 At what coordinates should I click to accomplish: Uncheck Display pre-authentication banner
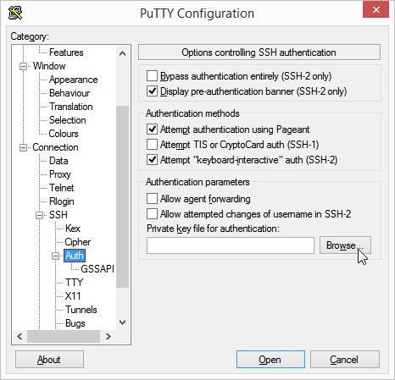click(x=152, y=91)
